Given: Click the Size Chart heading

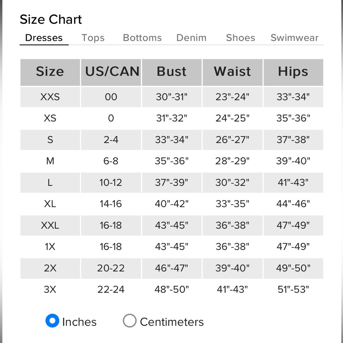Looking at the screenshot, I should pyautogui.click(x=51, y=20).
